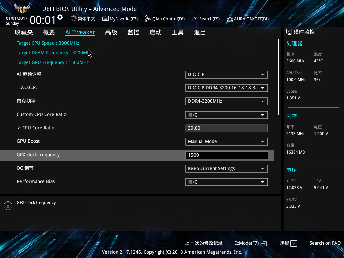This screenshot has width=344, height=258.
Task: Click the Search(F9) icon in the header
Action: [x=195, y=19]
